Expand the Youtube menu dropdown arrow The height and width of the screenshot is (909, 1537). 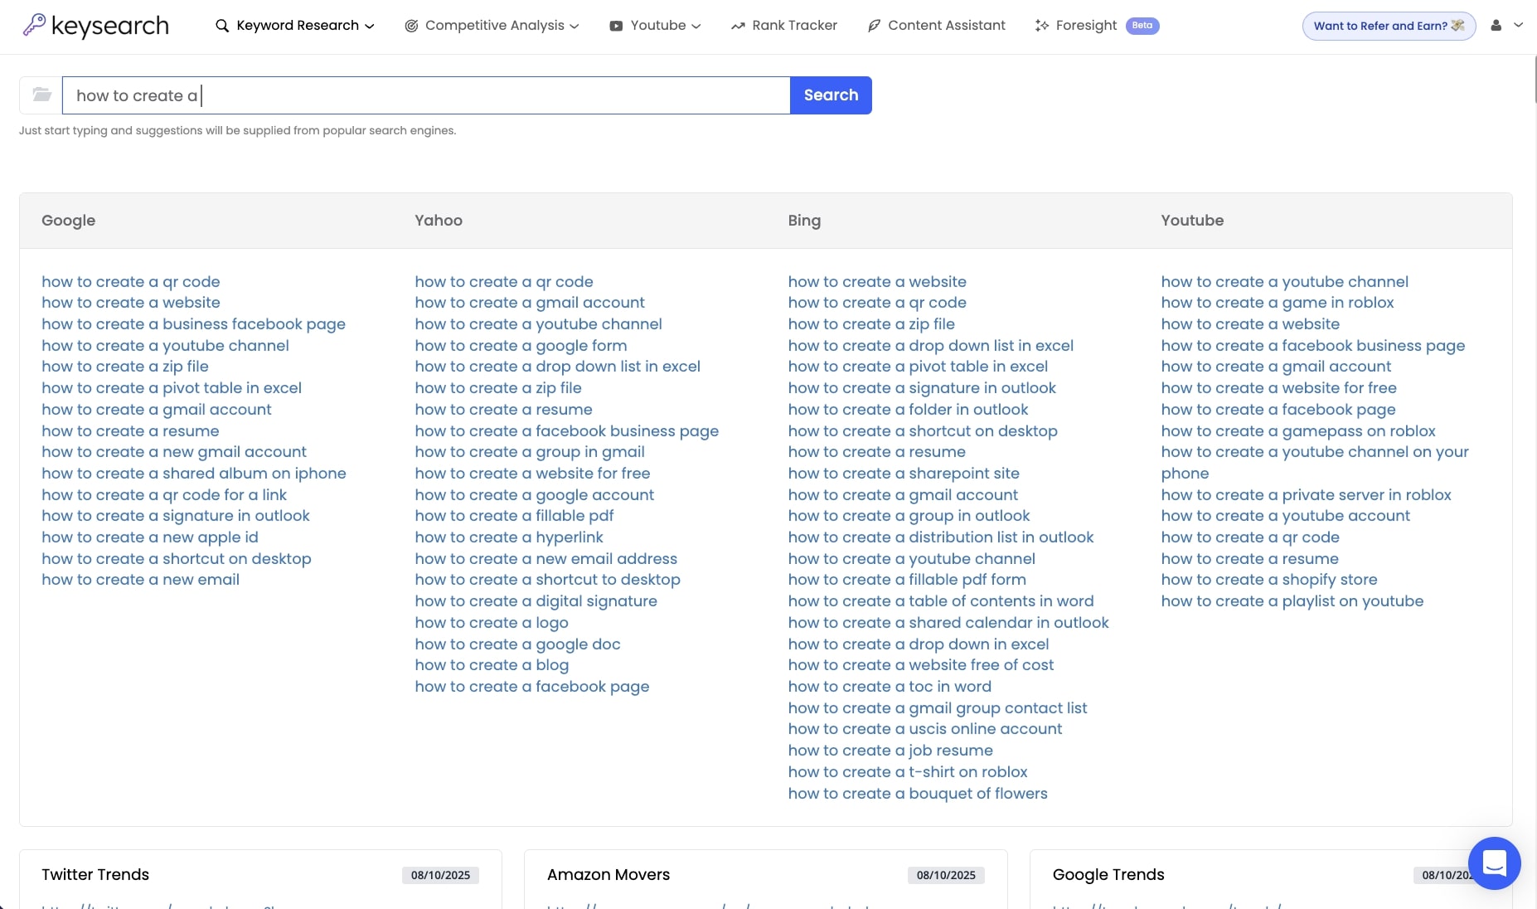click(x=696, y=27)
